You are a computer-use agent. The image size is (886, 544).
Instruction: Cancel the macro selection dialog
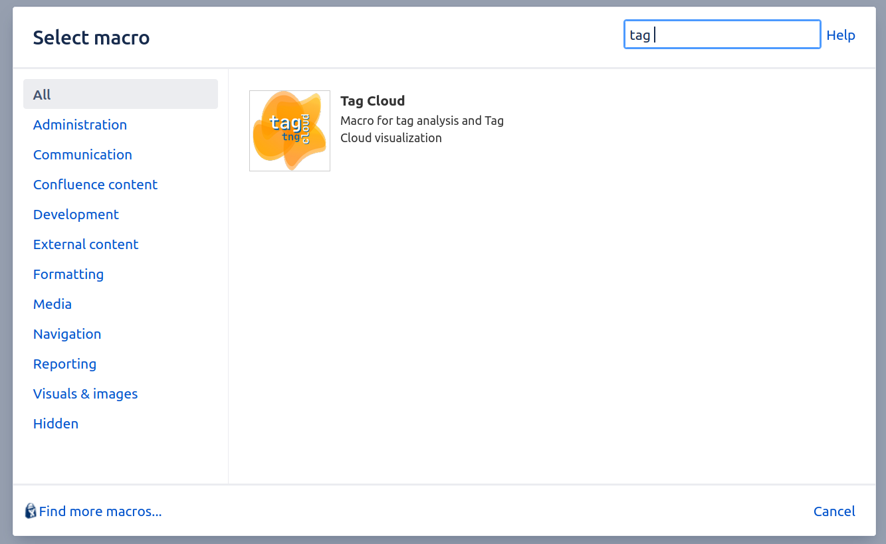coord(833,511)
